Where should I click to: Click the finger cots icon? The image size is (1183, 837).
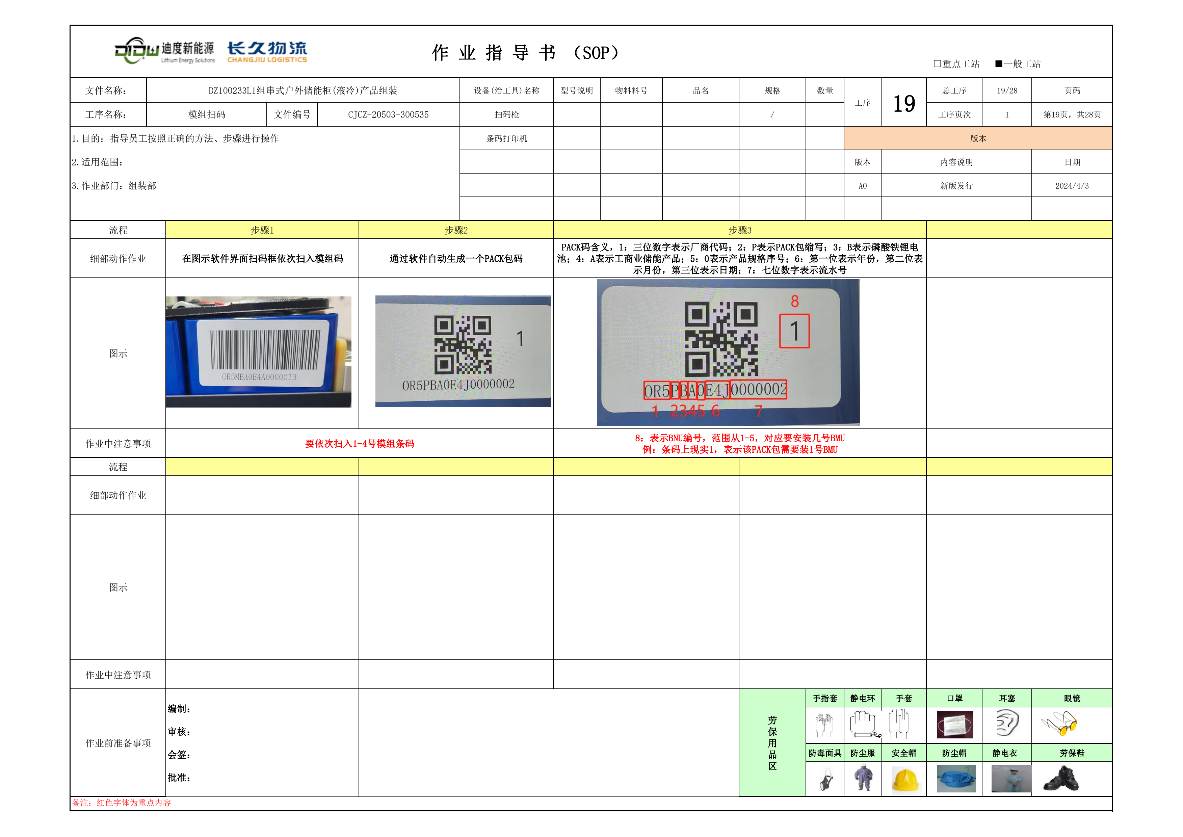point(824,725)
